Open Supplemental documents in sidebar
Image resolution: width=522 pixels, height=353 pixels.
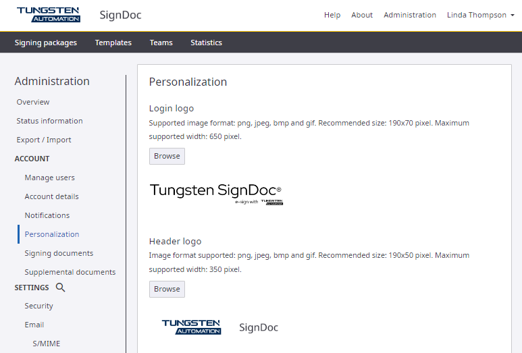click(70, 272)
